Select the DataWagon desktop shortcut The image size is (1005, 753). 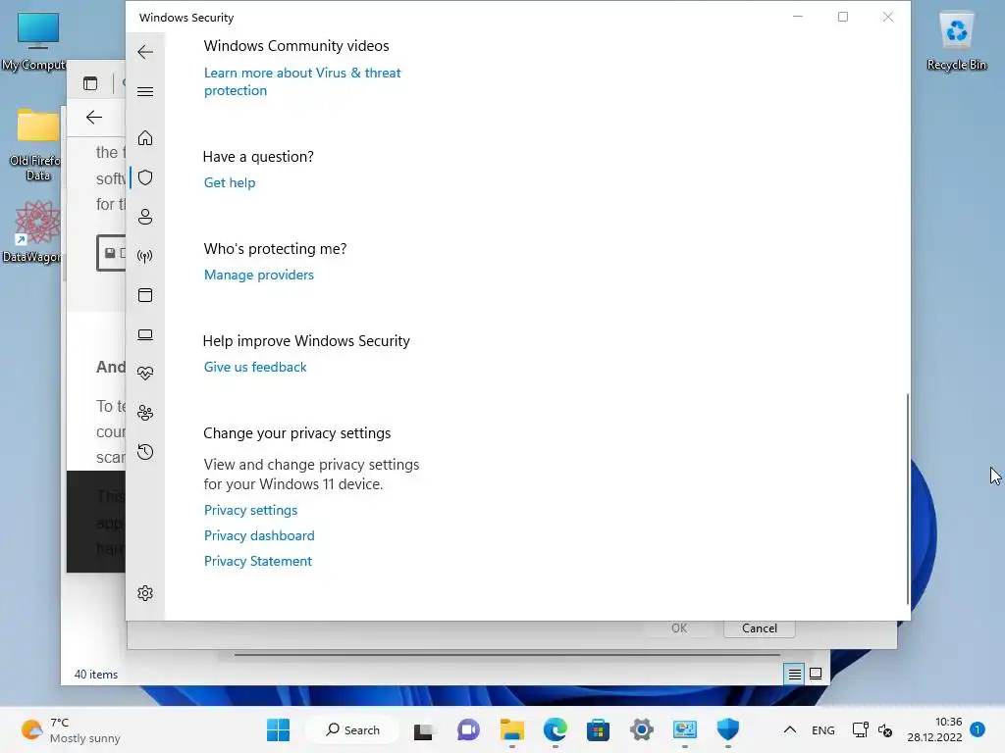[33, 231]
